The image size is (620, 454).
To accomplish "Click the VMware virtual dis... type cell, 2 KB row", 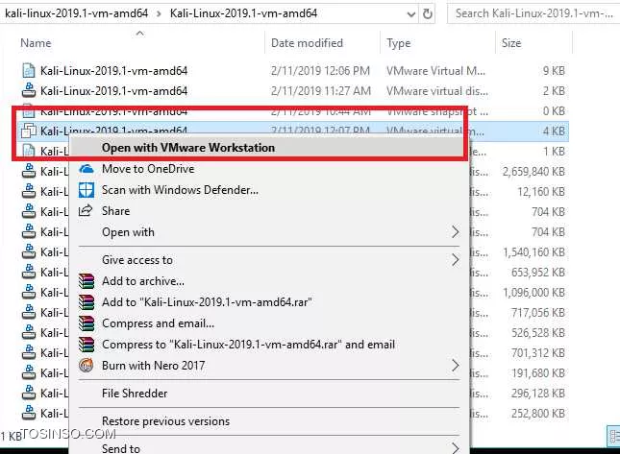I will tap(437, 91).
